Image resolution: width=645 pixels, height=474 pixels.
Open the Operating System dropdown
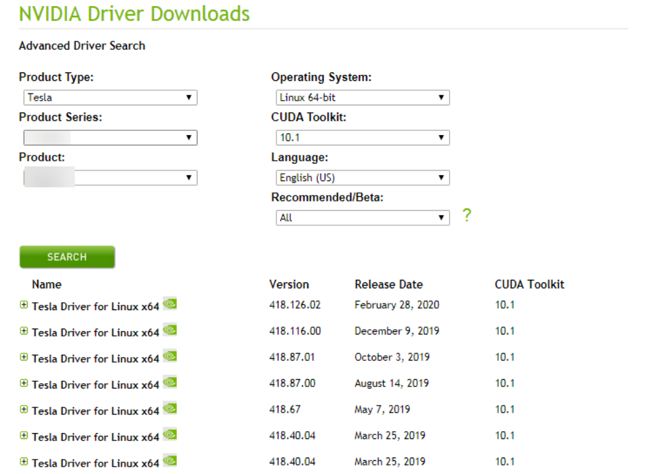[363, 97]
